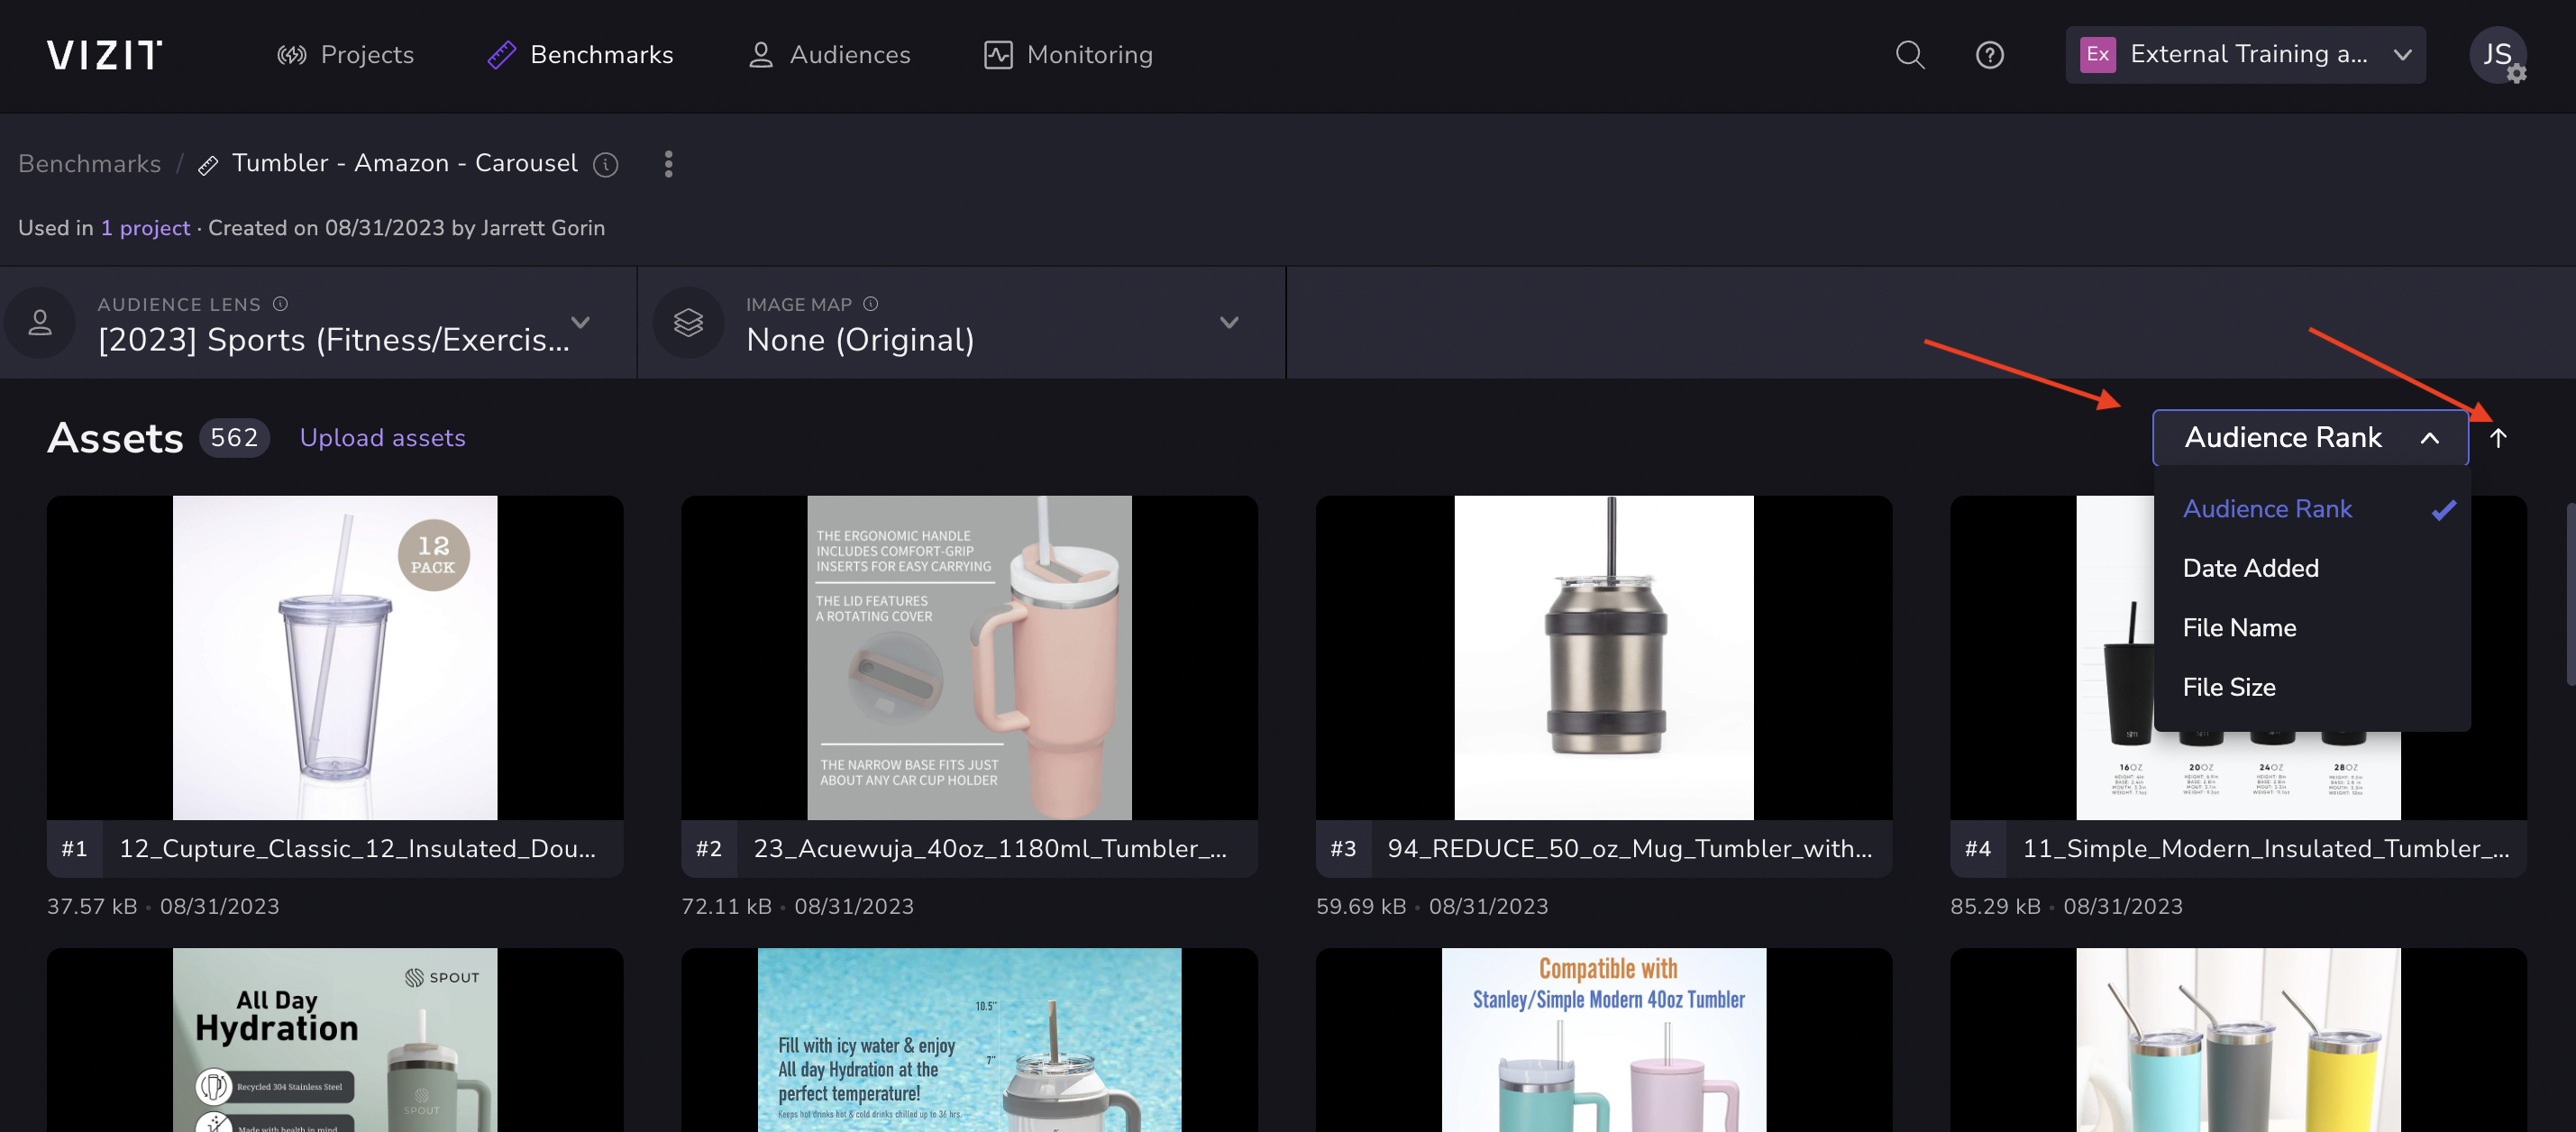Screen dimensions: 2576x1132
Task: Open the JS user avatar settings
Action: coord(2497,55)
